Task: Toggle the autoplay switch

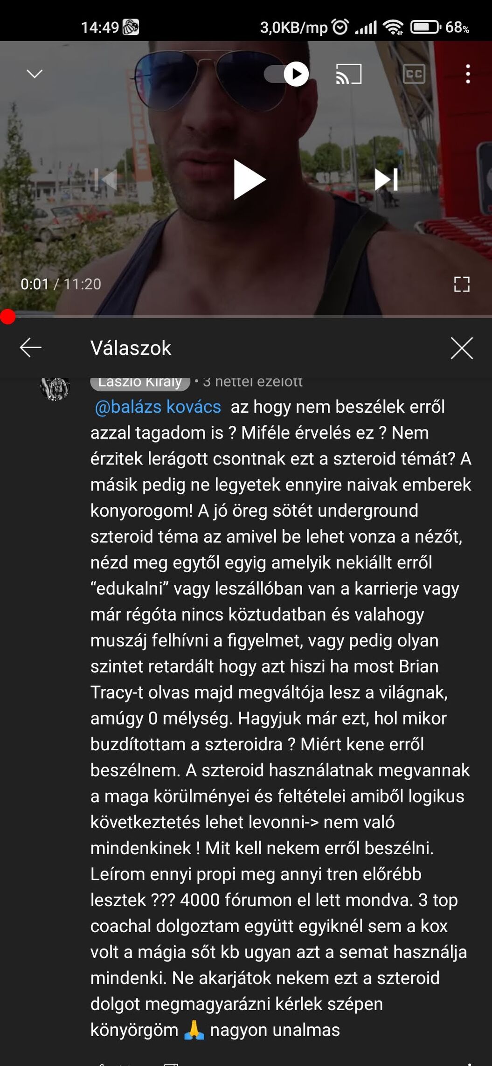Action: point(286,74)
